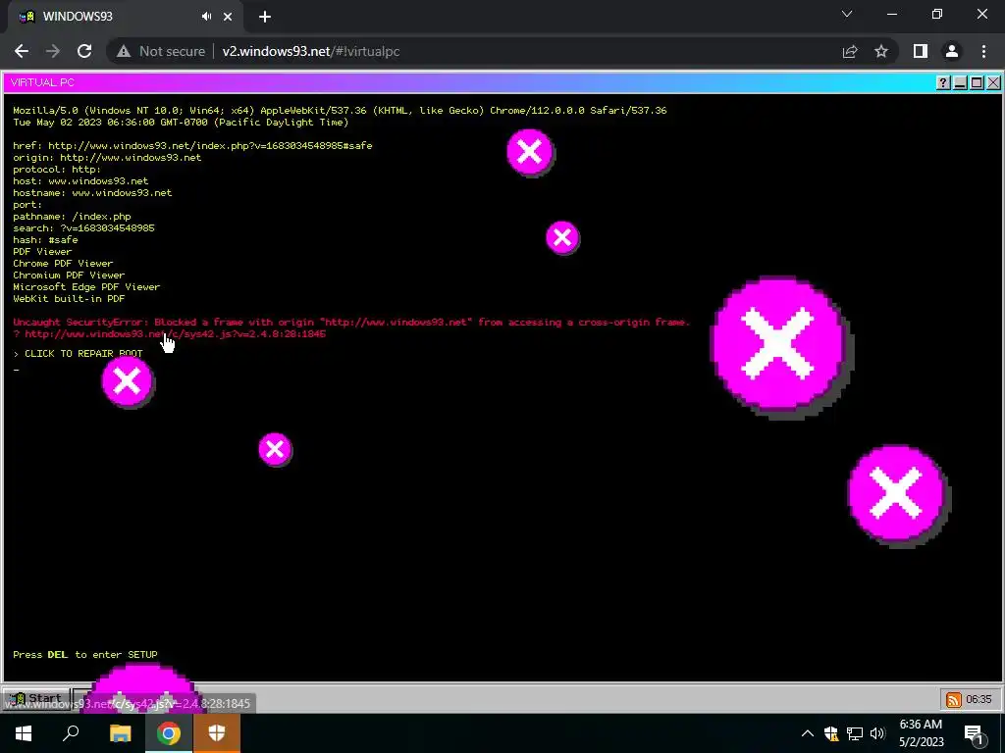The image size is (1005, 753).
Task: Click the Chrome taskbar icon
Action: (x=169, y=733)
